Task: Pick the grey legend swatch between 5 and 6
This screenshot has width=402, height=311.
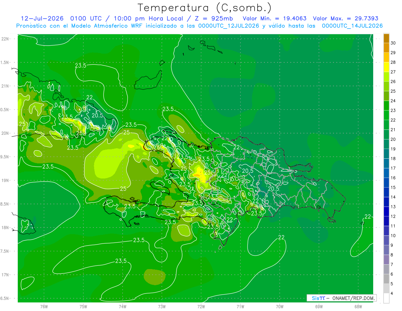Action: pyautogui.click(x=387, y=279)
